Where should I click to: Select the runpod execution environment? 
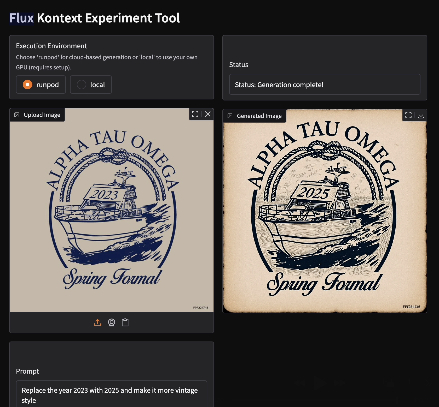coord(27,85)
